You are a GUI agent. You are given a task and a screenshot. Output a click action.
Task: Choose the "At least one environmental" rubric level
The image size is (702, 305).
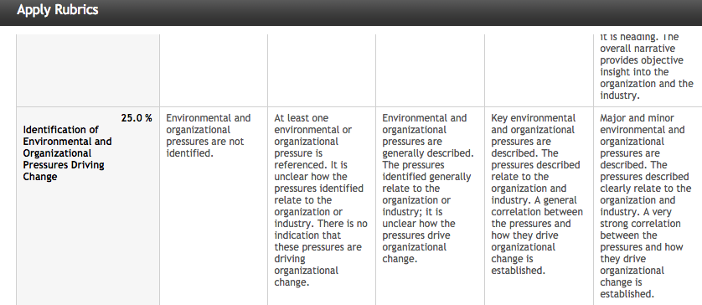[322, 206]
